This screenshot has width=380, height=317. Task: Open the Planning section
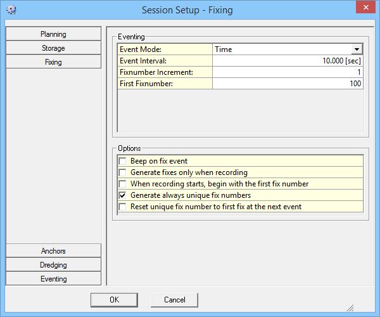click(x=53, y=34)
